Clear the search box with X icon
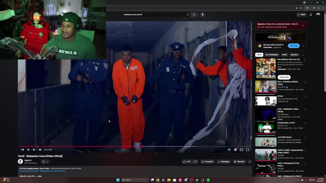Image resolution: width=326 pixels, height=183 pixels. tap(188, 14)
